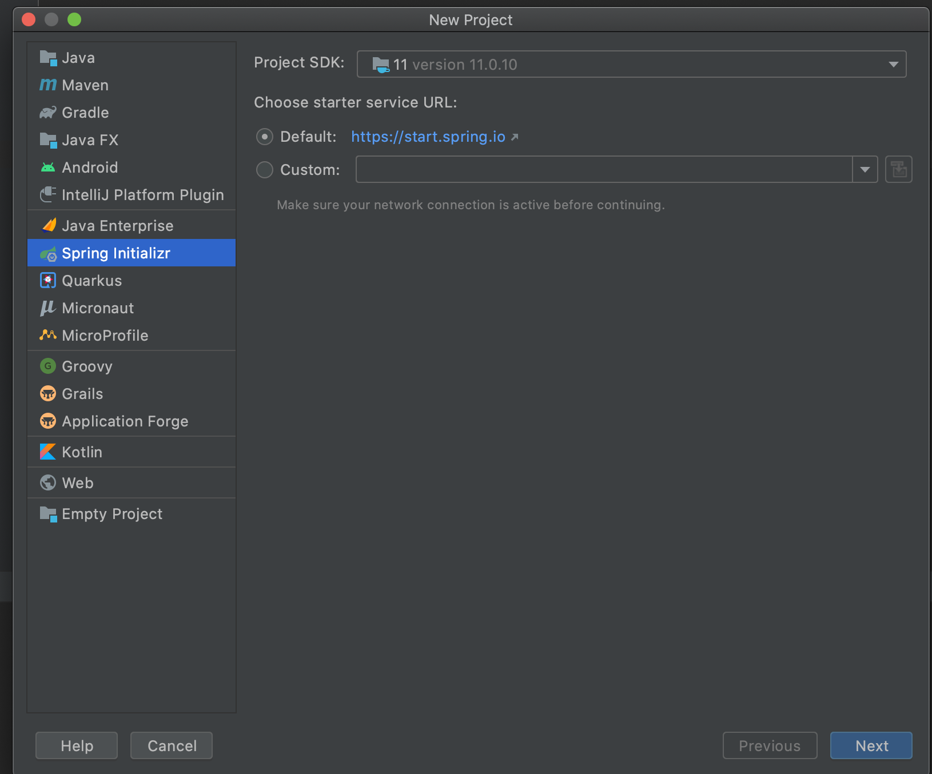
Task: Pick the Gradle elephant icon
Action: [48, 113]
